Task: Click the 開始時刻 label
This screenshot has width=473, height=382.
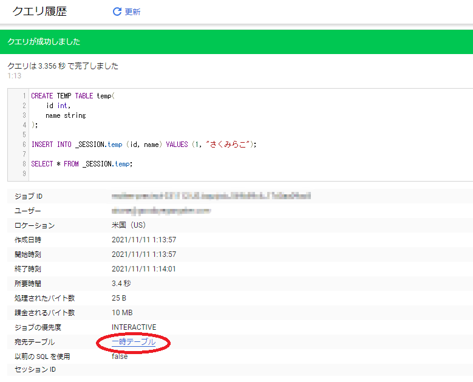Action: 28,254
